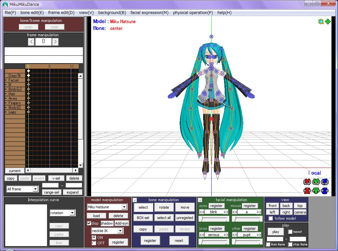The height and width of the screenshot is (251, 338).
Task: Expand the Arms track group
Action: (6, 98)
